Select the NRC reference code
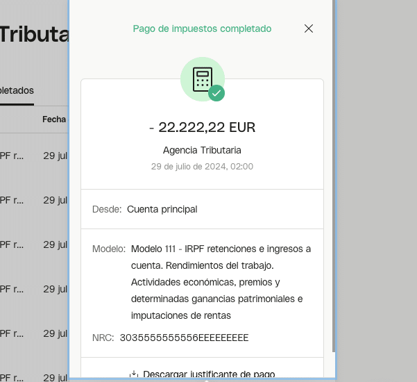Screen dimensions: 417x382 coord(184,338)
